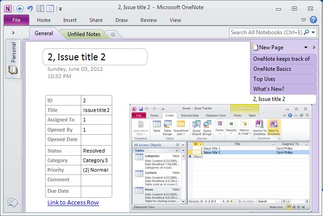Open the Review ribbon tab
323x216 pixels.
click(x=149, y=20)
